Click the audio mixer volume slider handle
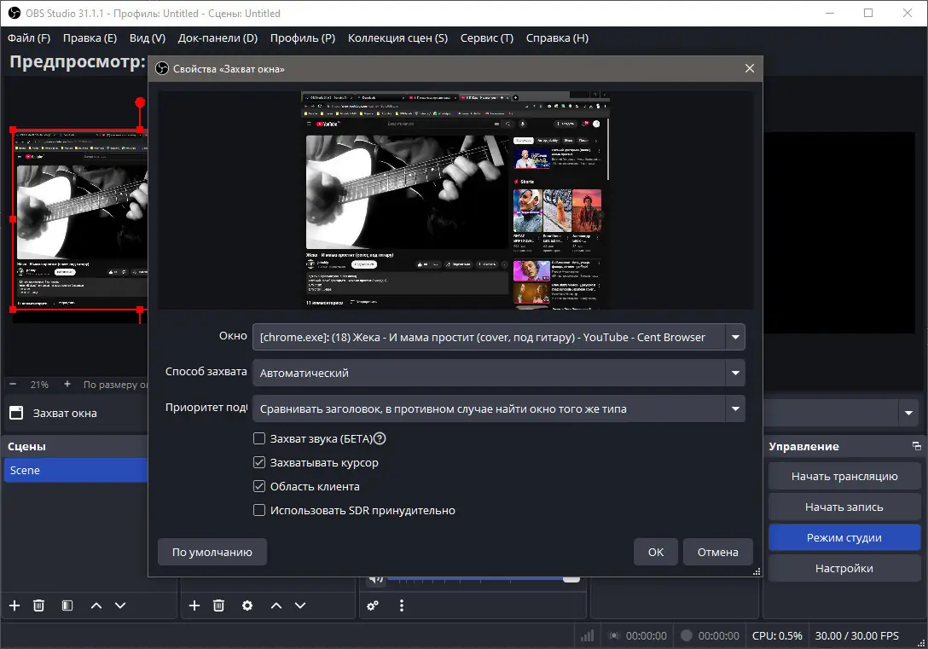The width and height of the screenshot is (928, 649). point(571,578)
